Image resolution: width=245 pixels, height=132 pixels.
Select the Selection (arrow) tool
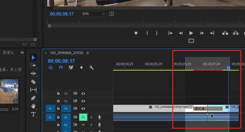pos(33,58)
